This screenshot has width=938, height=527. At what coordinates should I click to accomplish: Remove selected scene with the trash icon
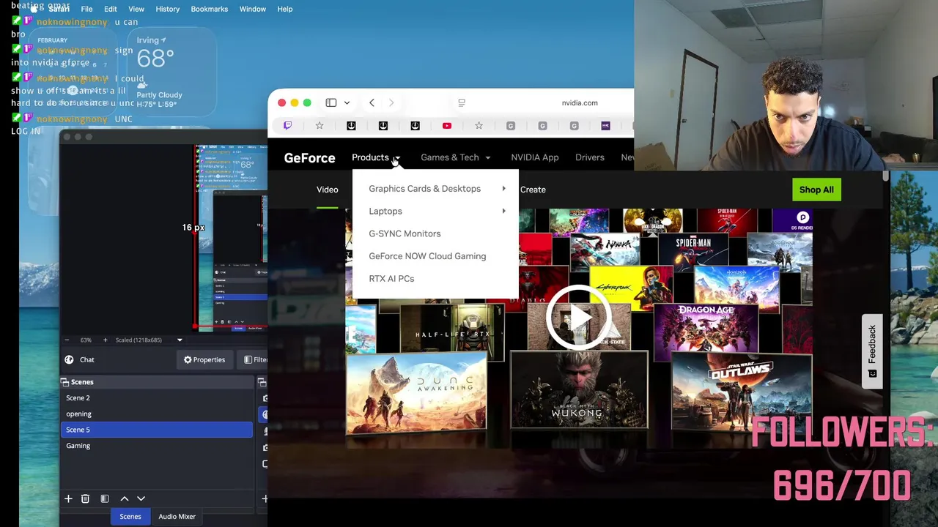point(85,498)
